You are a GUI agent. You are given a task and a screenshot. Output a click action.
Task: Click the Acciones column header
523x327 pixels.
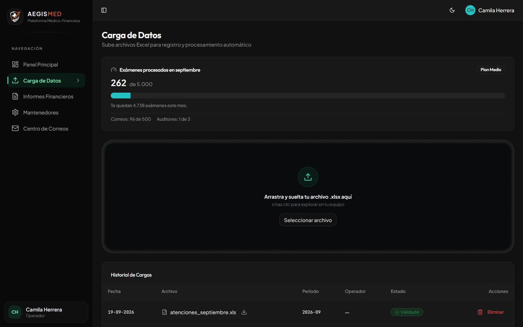click(x=498, y=291)
